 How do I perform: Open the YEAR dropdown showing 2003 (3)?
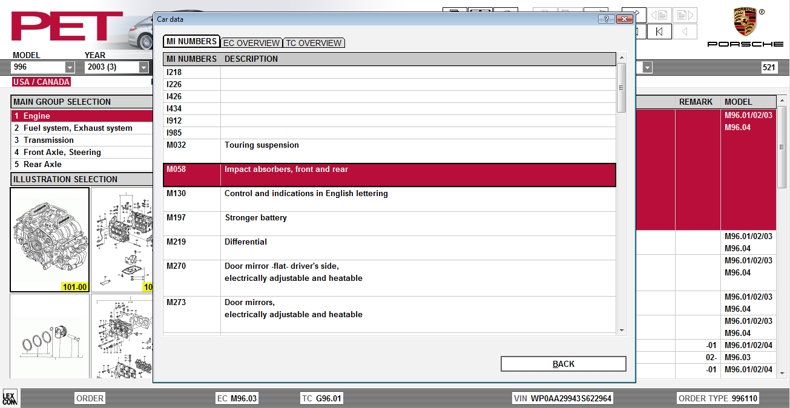pyautogui.click(x=143, y=67)
